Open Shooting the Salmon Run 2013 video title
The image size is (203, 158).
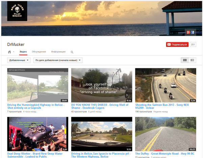click(x=162, y=106)
